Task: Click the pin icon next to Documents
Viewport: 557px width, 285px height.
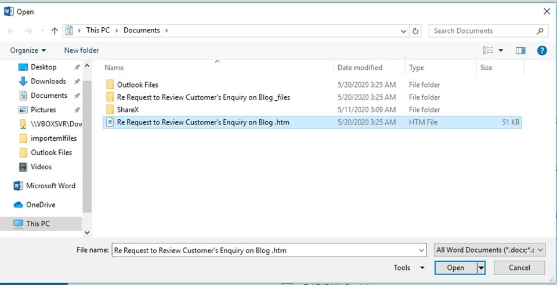Action: click(x=77, y=96)
